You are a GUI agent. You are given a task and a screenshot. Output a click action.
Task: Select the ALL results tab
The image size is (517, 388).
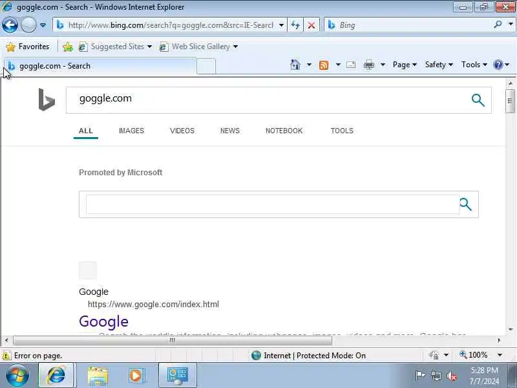point(86,131)
